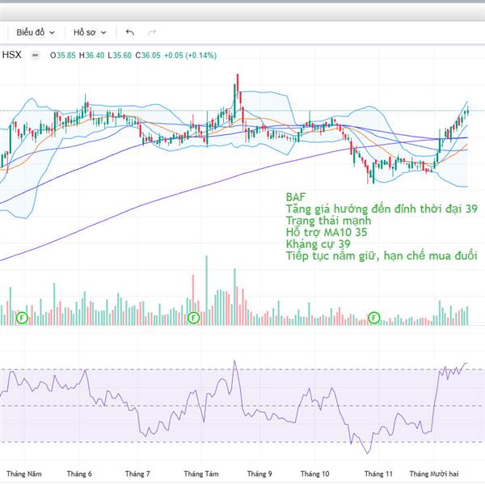
Task: Select the BAF annotation text
Action: (x=296, y=196)
